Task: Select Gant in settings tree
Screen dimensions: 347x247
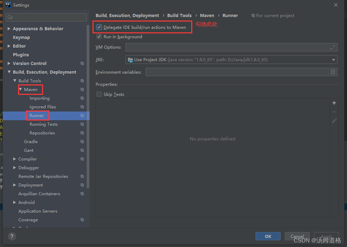Action: click(x=29, y=150)
